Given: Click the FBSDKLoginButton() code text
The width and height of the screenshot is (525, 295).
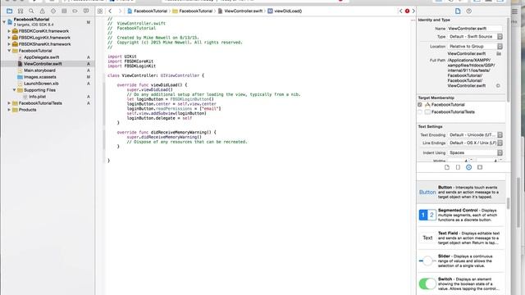Looking at the screenshot, I should pyautogui.click(x=191, y=99).
